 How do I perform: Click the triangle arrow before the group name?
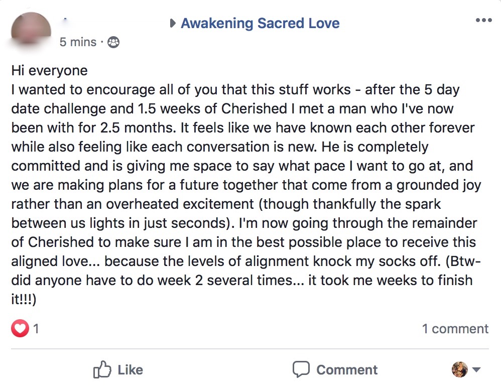(x=173, y=23)
